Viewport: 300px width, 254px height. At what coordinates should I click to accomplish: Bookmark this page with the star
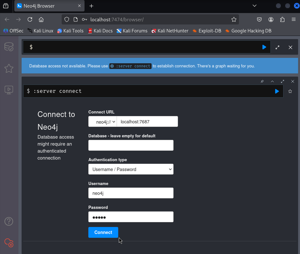[234, 19]
